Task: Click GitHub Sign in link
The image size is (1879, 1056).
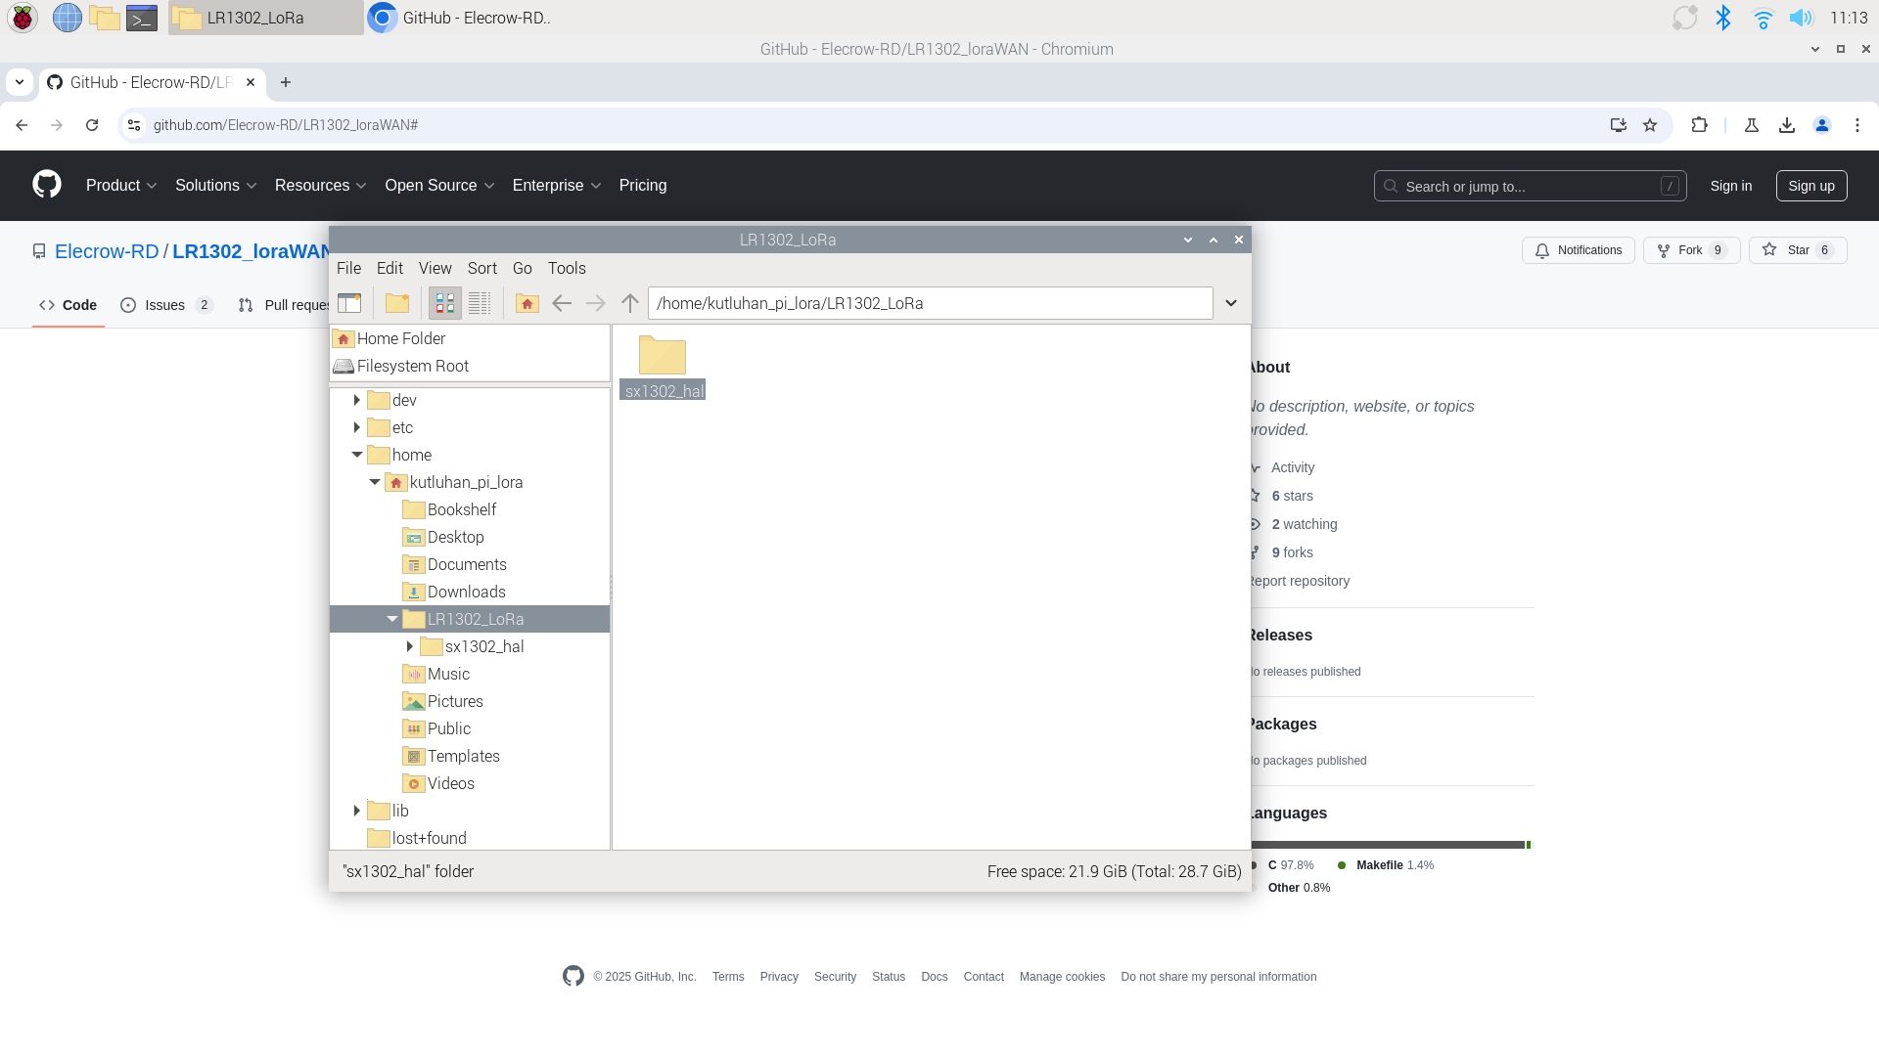Action: coord(1731,186)
